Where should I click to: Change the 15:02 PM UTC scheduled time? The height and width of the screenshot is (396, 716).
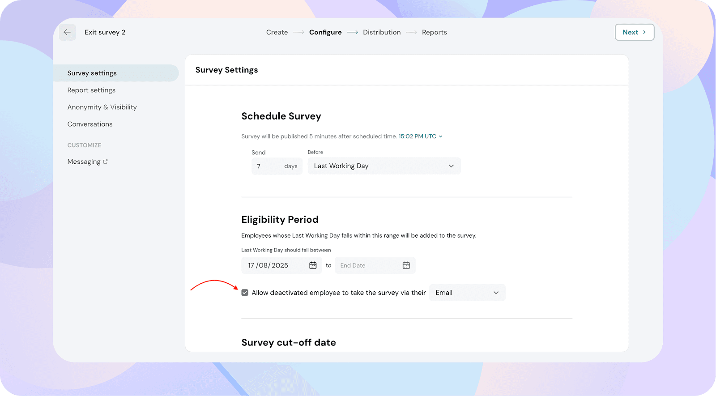tap(420, 136)
